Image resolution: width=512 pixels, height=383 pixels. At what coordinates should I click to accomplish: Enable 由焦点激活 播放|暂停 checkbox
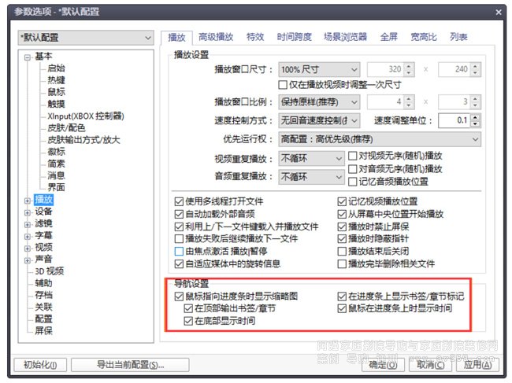pos(179,252)
